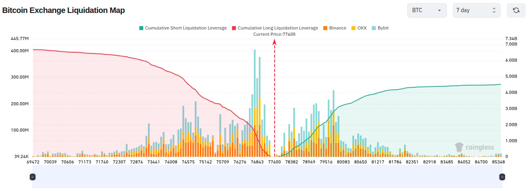Click the teal Bybit legend marker
Screen dimensions: 530x191
click(373, 28)
